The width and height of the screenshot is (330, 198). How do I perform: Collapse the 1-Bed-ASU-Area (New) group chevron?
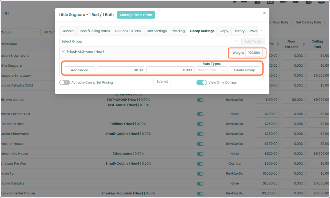click(x=63, y=51)
